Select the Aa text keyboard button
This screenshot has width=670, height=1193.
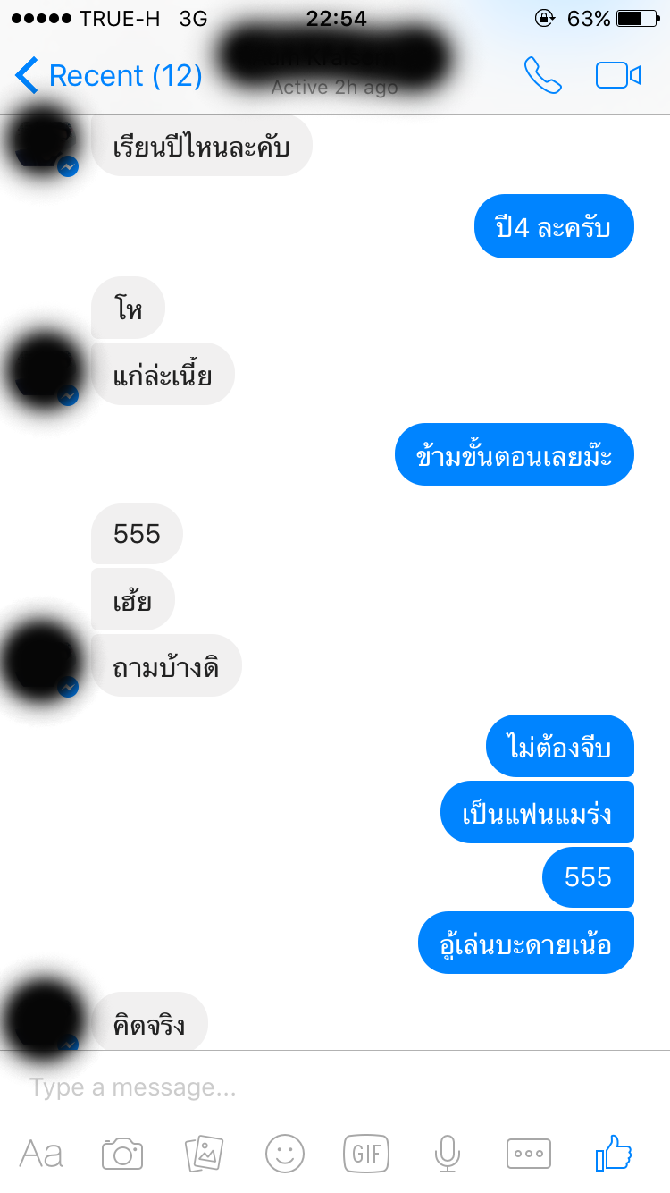pyautogui.click(x=41, y=1154)
